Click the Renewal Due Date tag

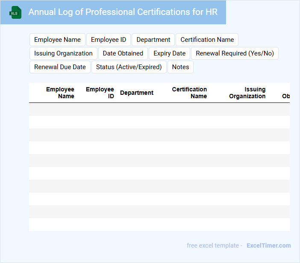pyautogui.click(x=60, y=67)
